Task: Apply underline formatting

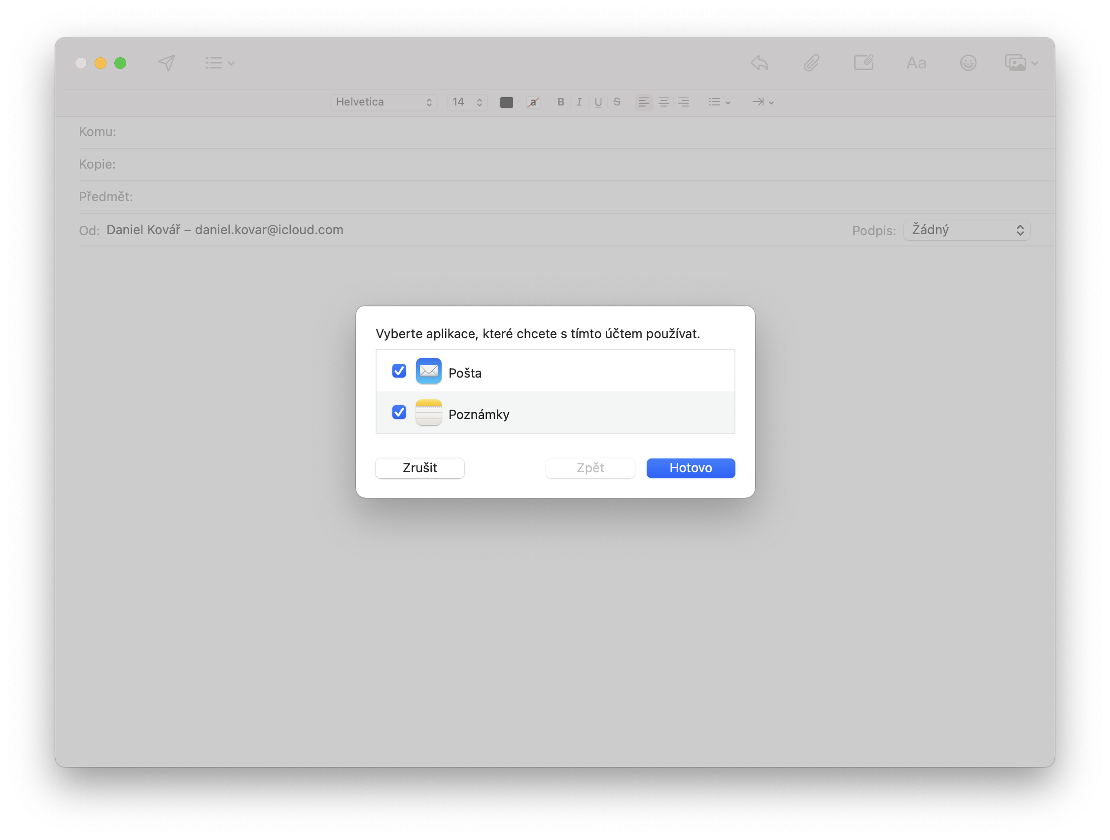Action: tap(598, 102)
